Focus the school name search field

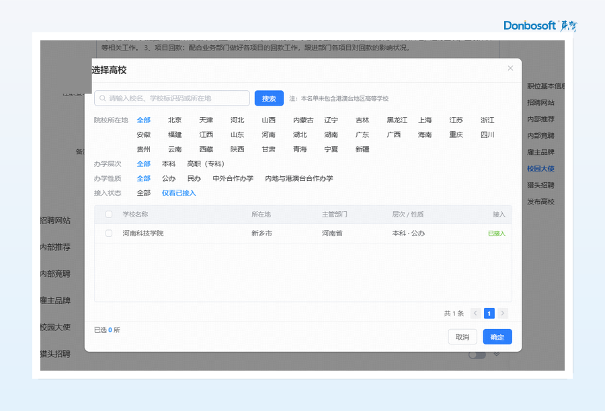tap(172, 98)
